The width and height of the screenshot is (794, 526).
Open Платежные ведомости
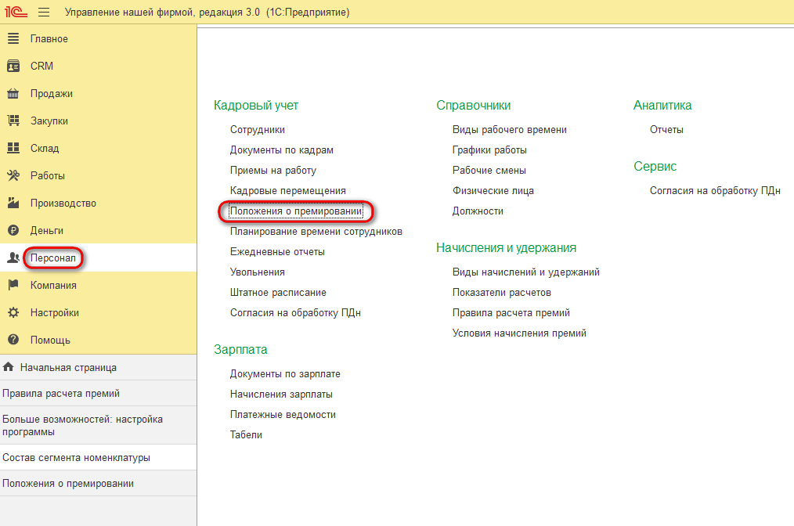click(x=283, y=415)
